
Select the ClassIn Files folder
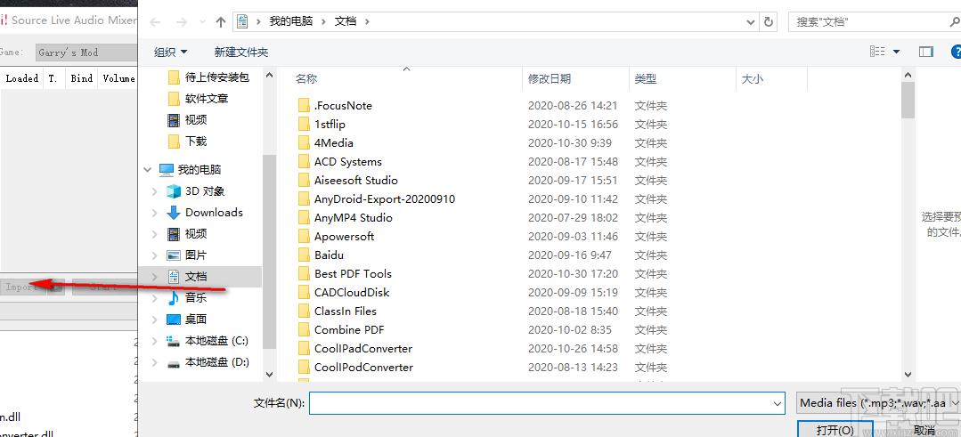[x=346, y=311]
